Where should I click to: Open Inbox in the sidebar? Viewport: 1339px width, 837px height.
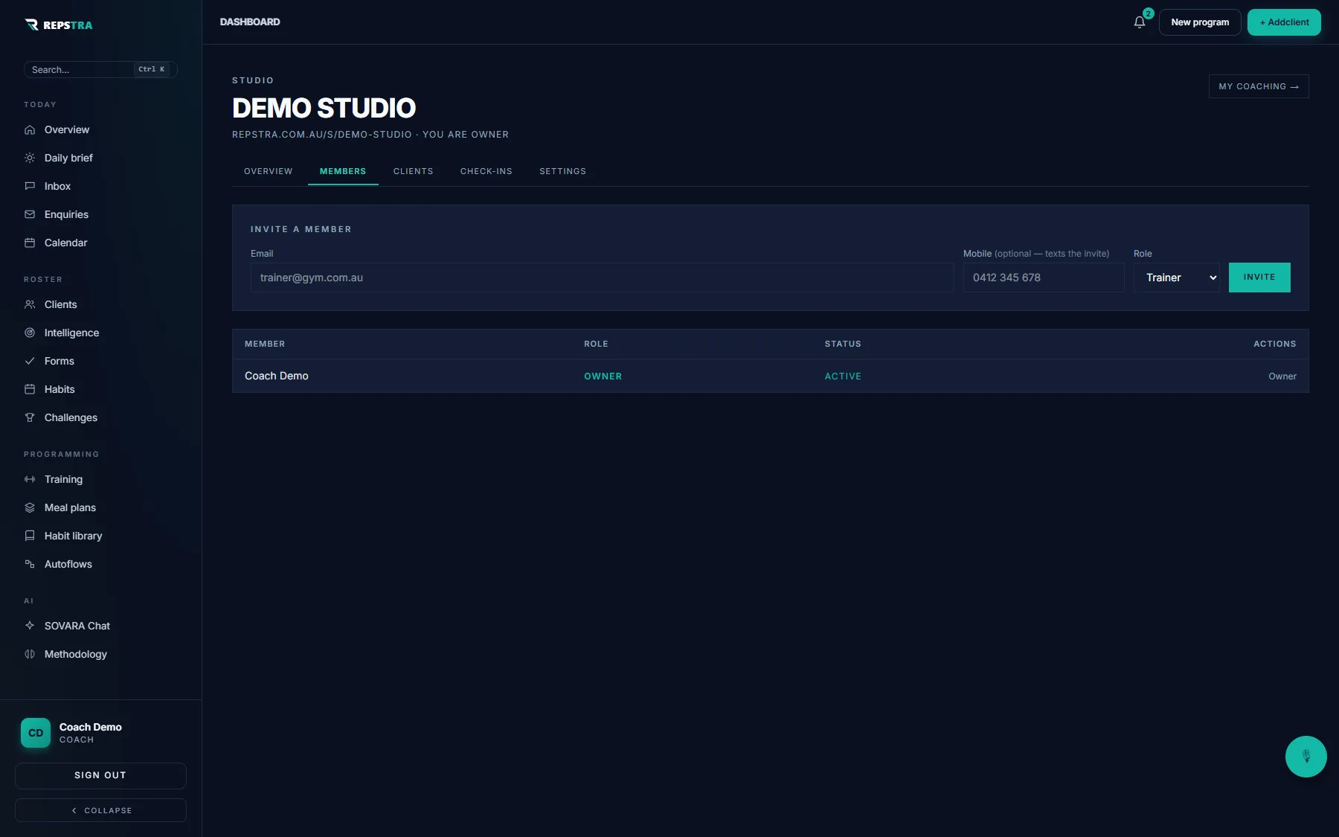click(x=57, y=186)
